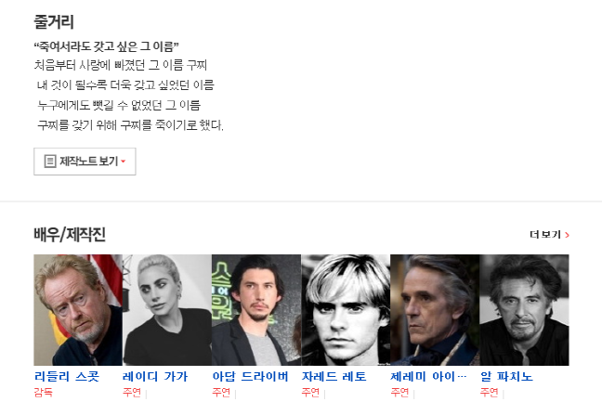Click the 자레드 레토 black-and-white photo
The image size is (602, 415).
pos(346,310)
